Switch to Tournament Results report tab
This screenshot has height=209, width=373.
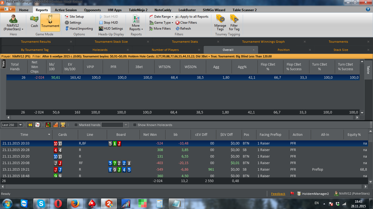[x=36, y=42]
